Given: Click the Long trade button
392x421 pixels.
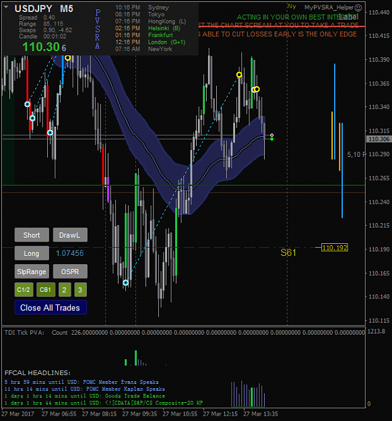Looking at the screenshot, I should [32, 253].
